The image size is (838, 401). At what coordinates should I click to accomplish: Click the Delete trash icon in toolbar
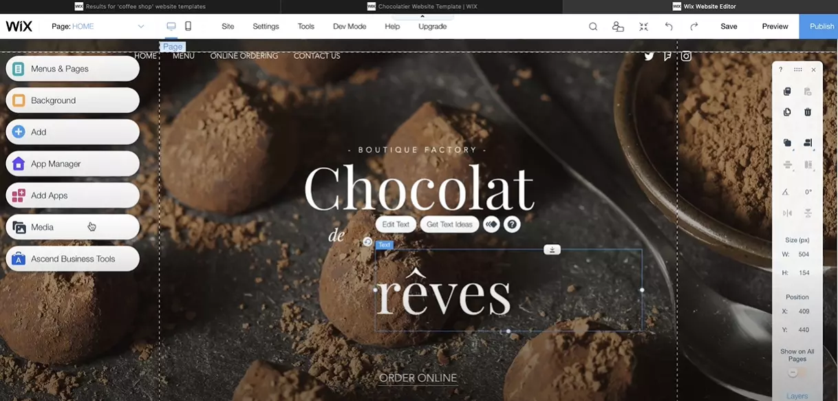808,112
